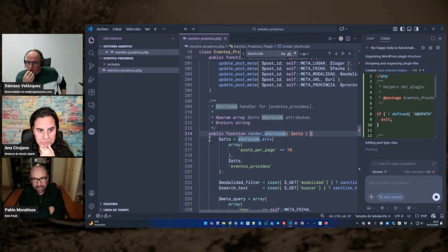Toggle Match Case in find widget
The image size is (448, 252).
[283, 53]
